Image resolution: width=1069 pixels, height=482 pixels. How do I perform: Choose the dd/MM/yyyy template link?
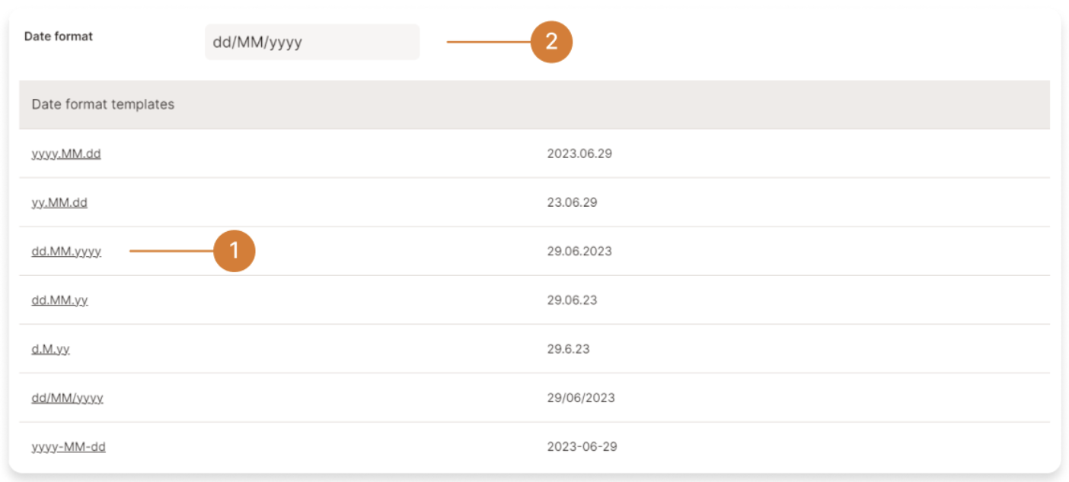point(67,398)
